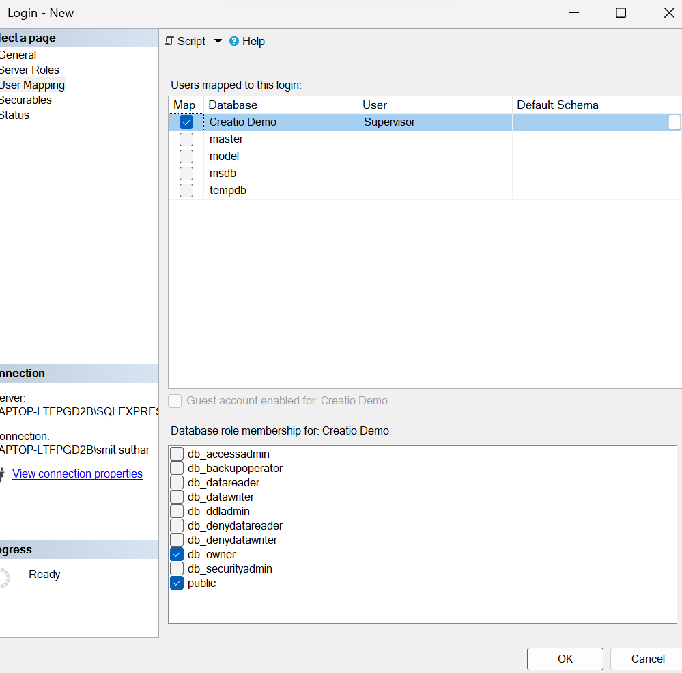Select the db_owner role label
This screenshot has height=673, width=682.
(212, 554)
